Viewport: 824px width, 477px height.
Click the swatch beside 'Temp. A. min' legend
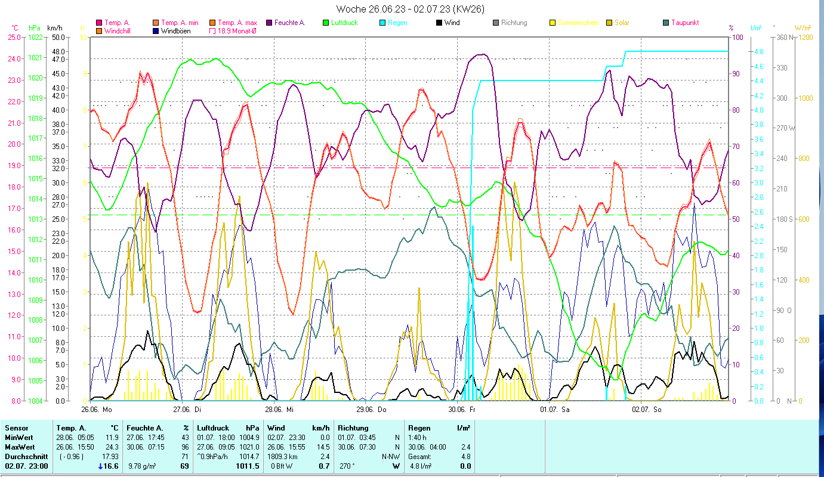tap(156, 23)
